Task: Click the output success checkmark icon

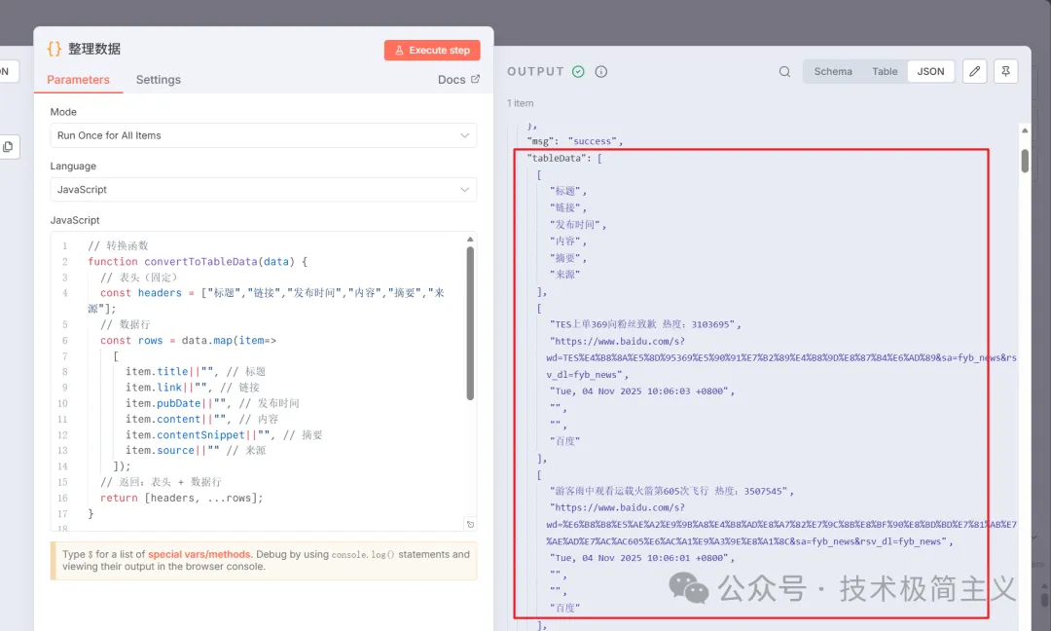Action: (578, 72)
